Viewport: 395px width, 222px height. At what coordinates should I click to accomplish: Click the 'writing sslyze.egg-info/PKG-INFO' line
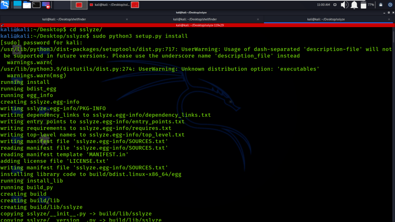53,108
